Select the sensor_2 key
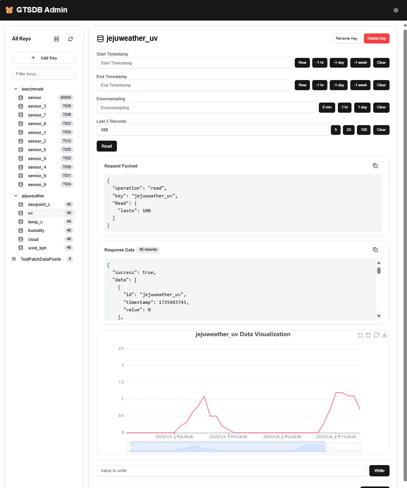This screenshot has width=407, height=488. pyautogui.click(x=46, y=141)
